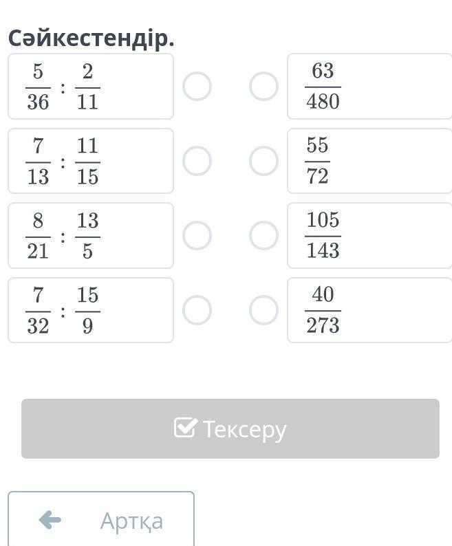Click the checkmark icon on Тексеру
452x546 pixels.
point(186,428)
